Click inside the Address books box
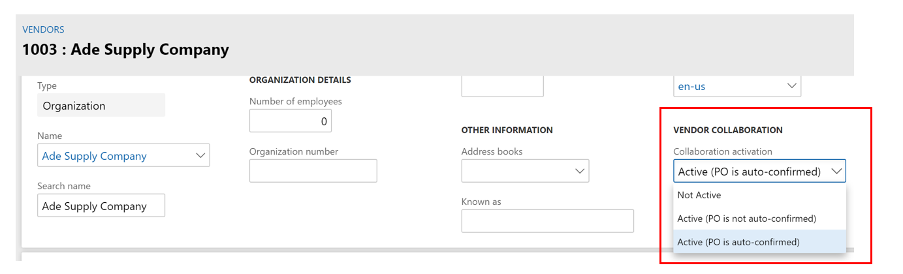Viewport: 903px width, 274px height. click(516, 171)
